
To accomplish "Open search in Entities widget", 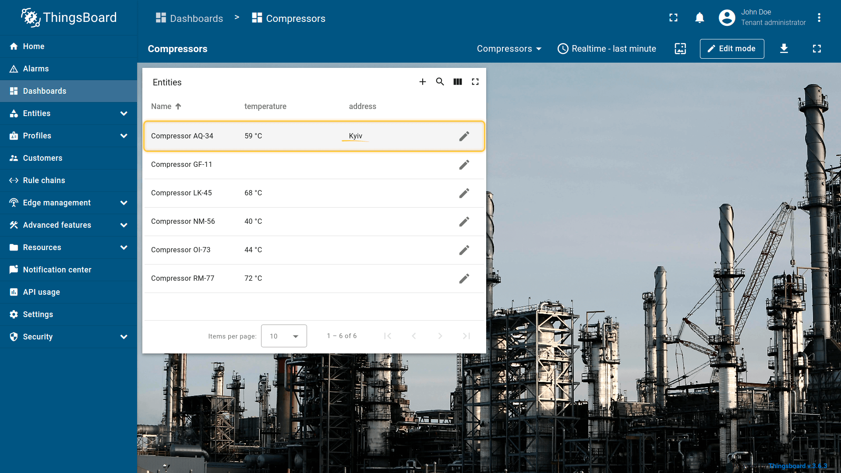I will pos(440,82).
